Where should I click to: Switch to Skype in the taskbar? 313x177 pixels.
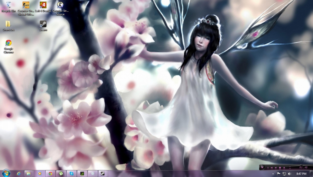[x=71, y=173]
